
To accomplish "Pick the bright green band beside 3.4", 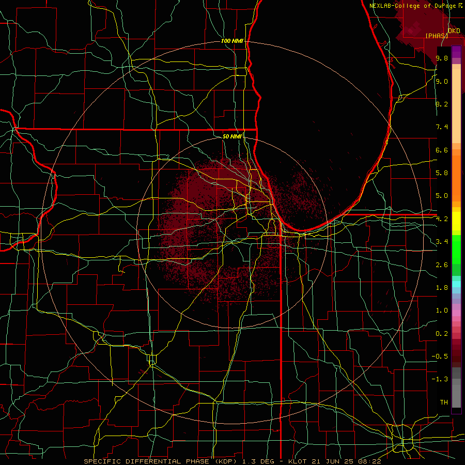I will click(456, 249).
